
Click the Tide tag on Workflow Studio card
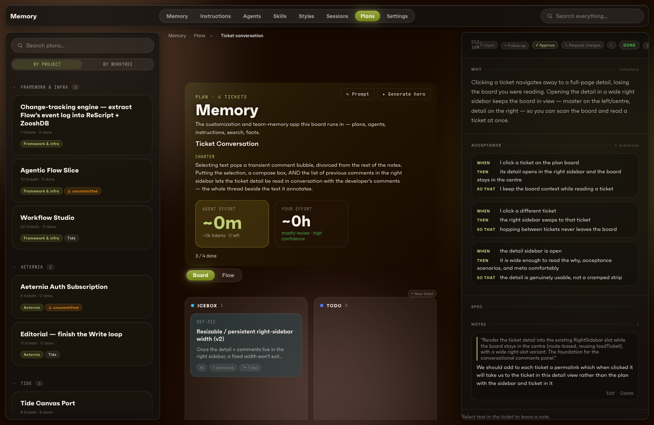pos(72,238)
